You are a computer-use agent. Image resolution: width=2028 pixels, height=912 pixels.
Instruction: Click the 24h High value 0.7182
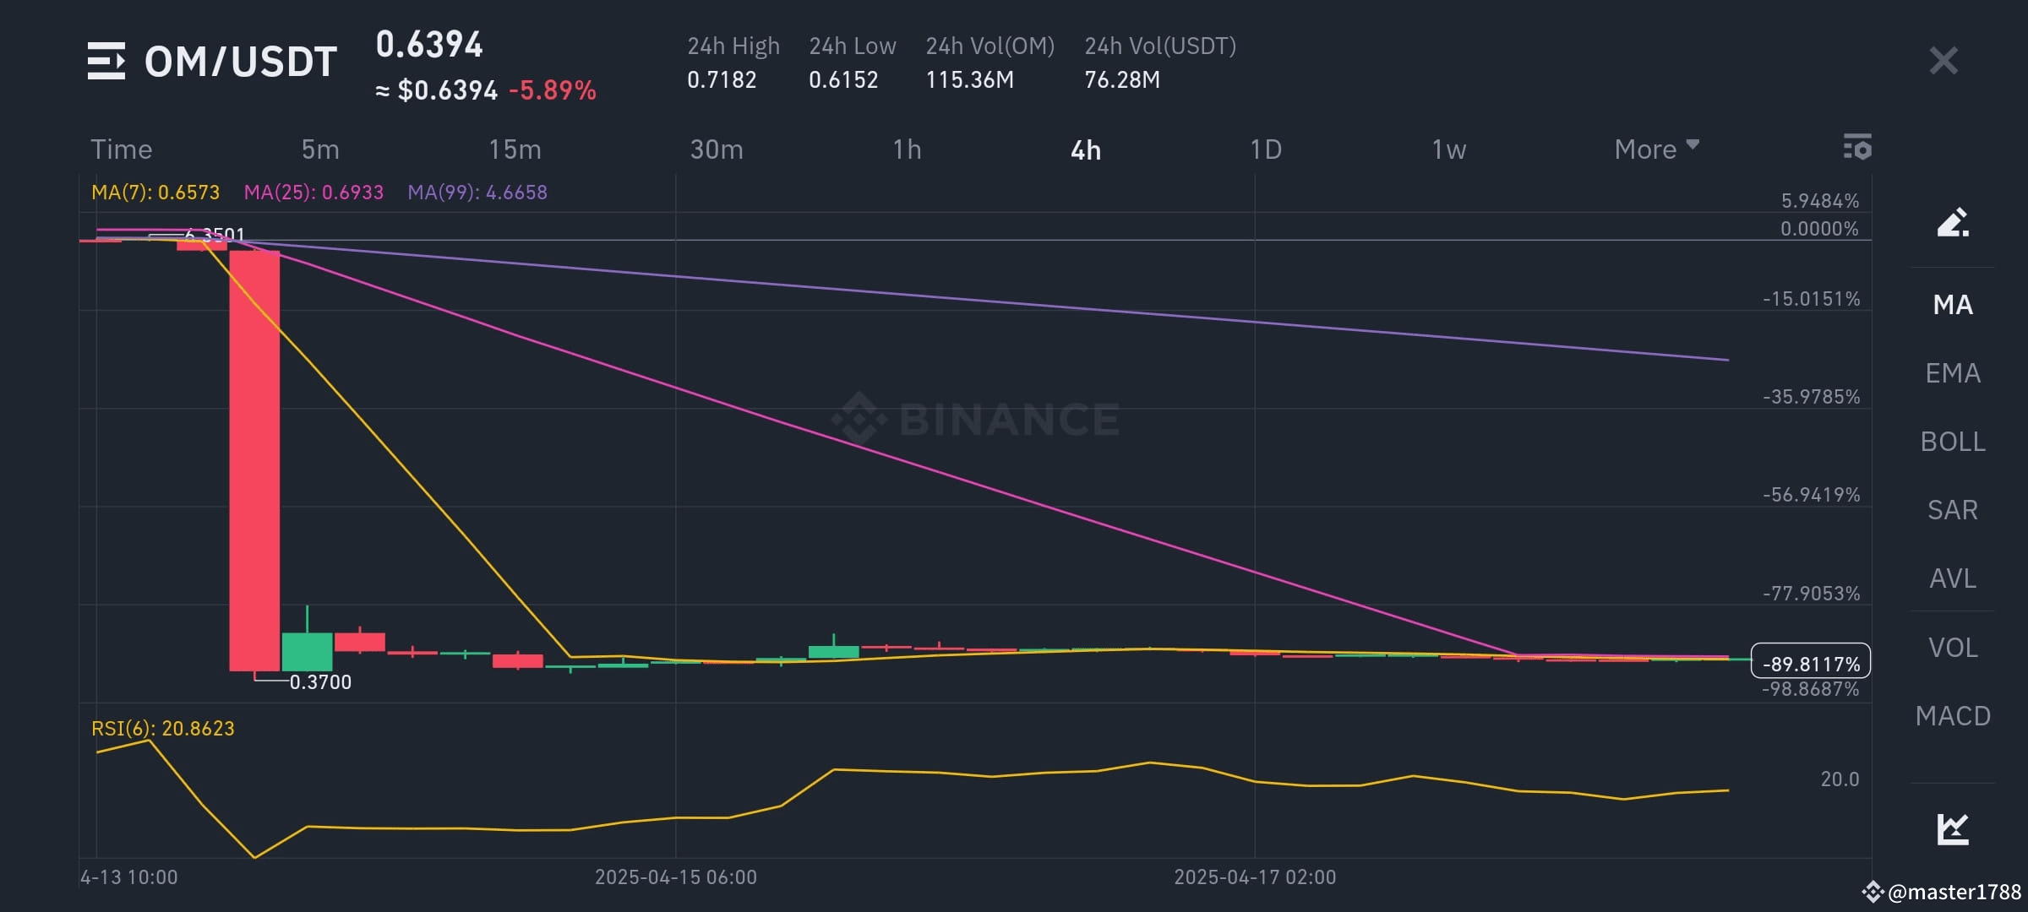coord(722,80)
